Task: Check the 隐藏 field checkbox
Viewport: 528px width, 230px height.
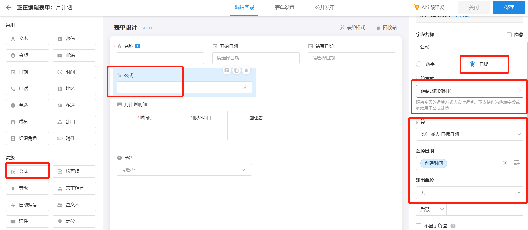Action: tap(509, 35)
